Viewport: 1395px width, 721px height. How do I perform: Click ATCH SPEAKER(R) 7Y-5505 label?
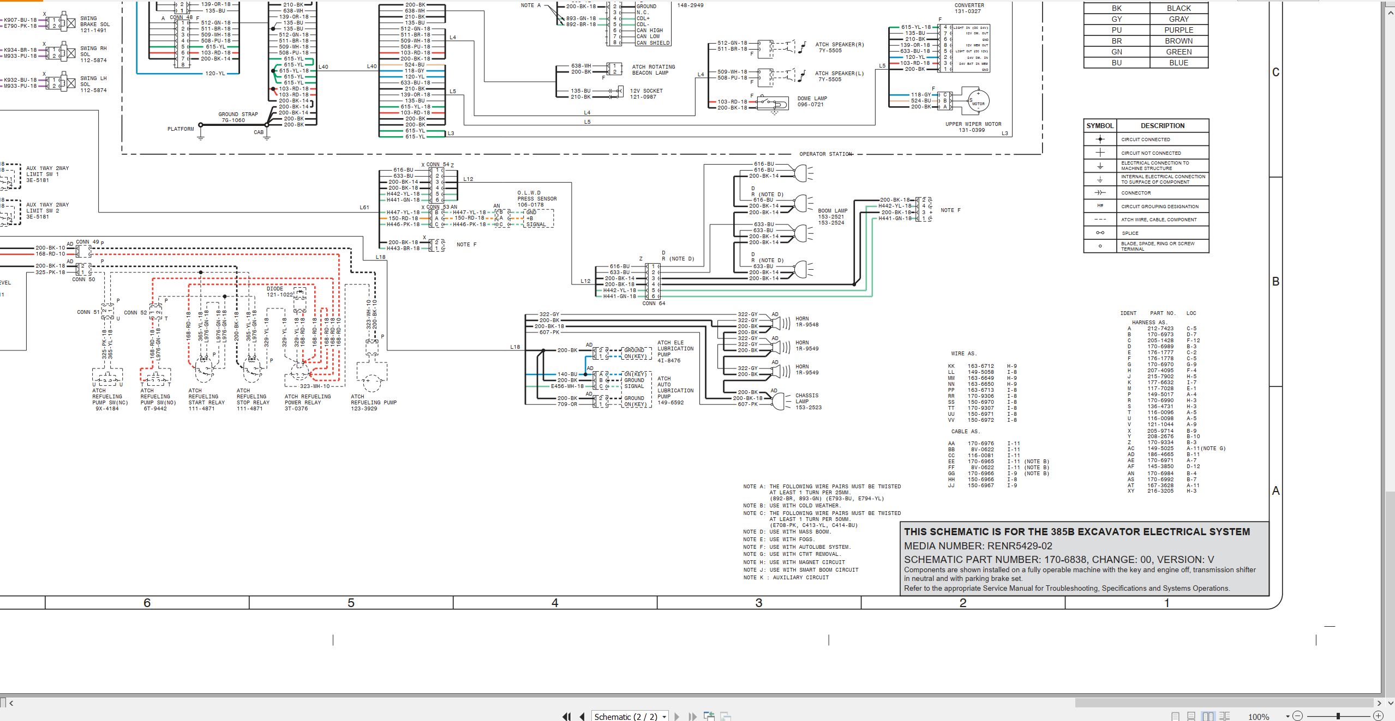coord(839,47)
